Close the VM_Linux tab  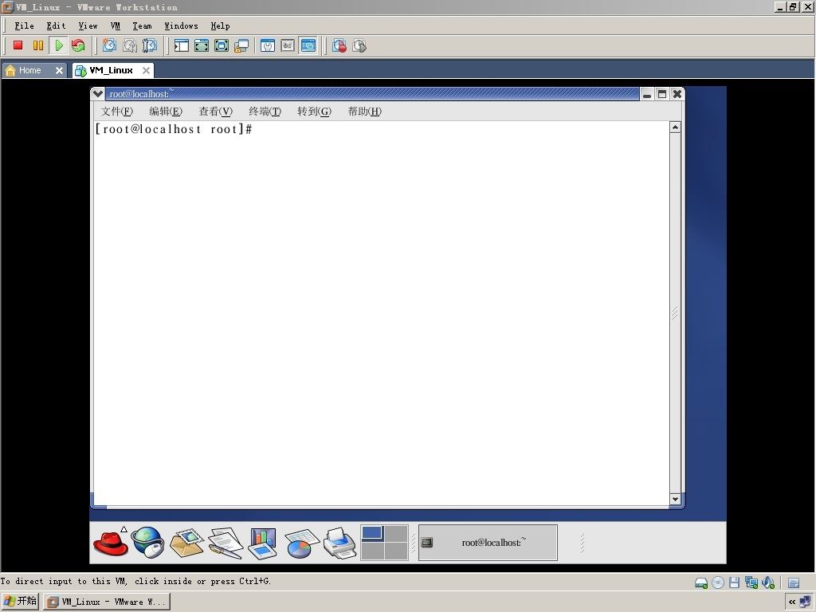pyautogui.click(x=147, y=70)
